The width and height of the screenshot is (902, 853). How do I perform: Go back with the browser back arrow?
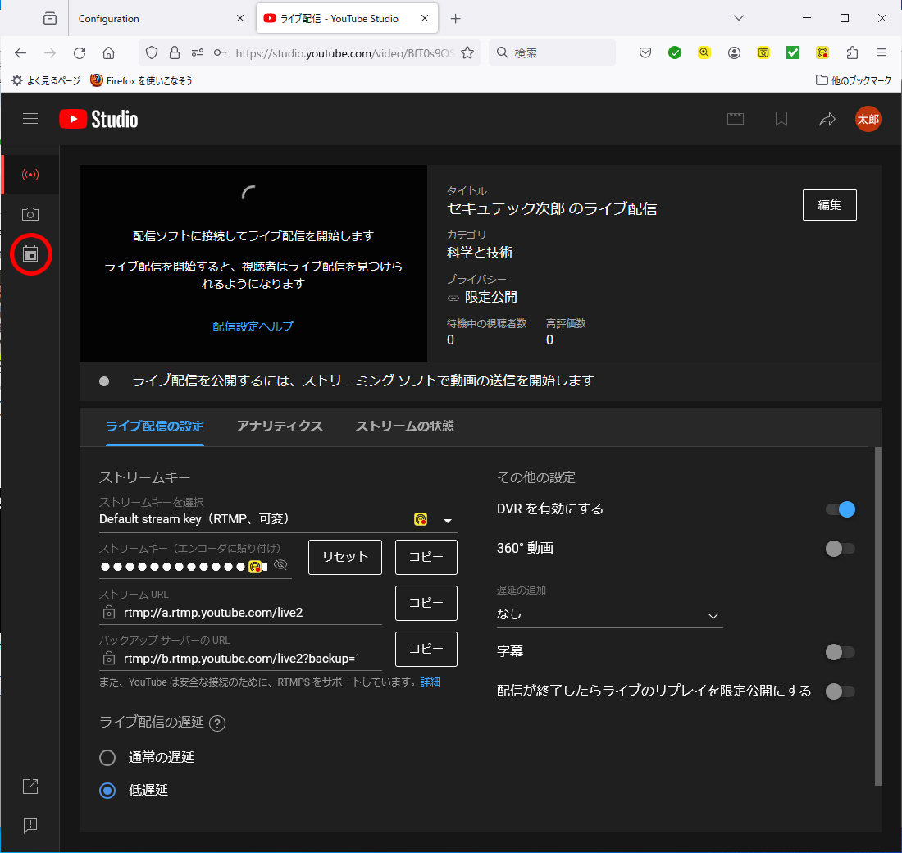(x=20, y=53)
